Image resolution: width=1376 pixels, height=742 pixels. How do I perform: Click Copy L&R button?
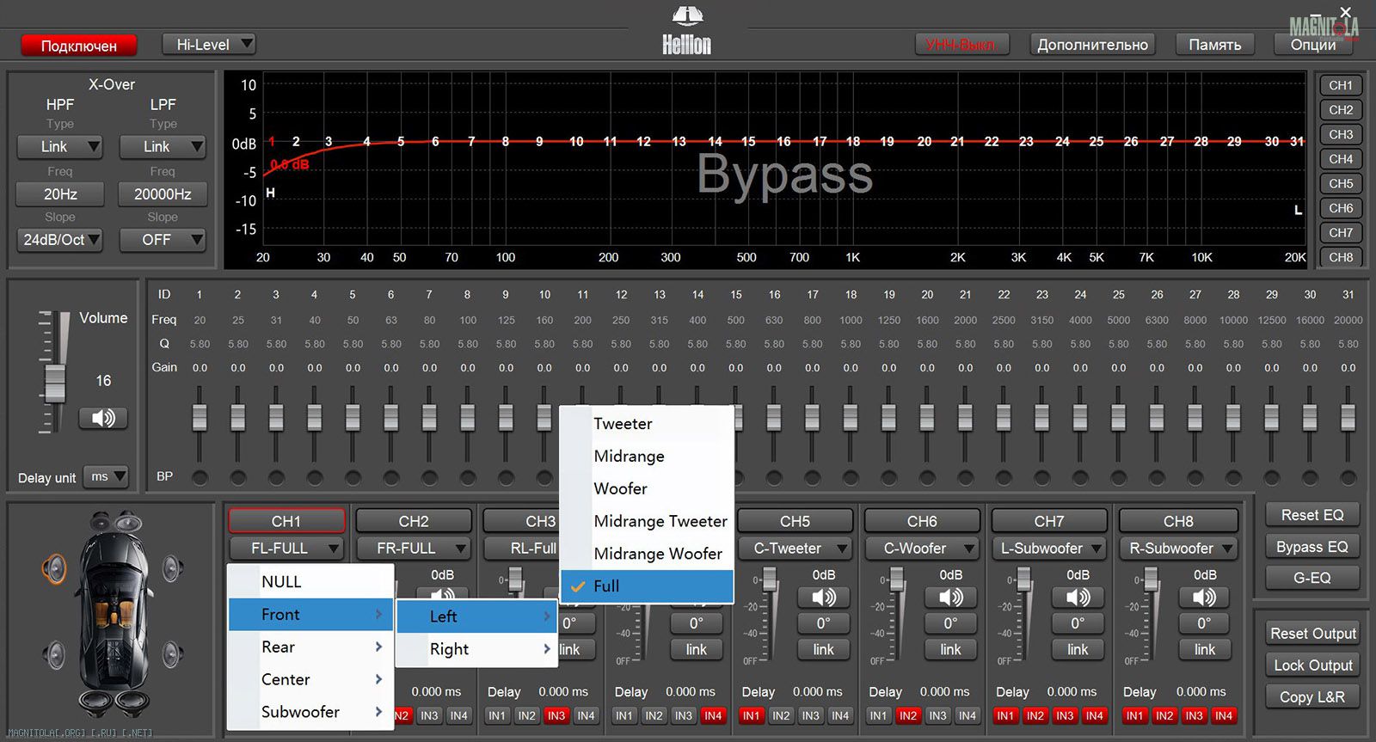click(1313, 697)
